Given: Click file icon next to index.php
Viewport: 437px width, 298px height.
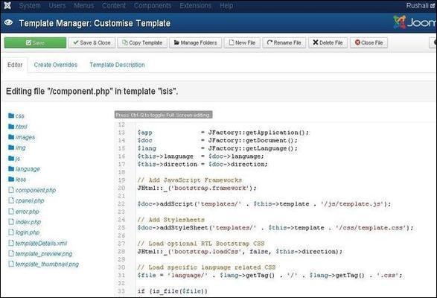Looking at the screenshot, I should coord(11,221).
